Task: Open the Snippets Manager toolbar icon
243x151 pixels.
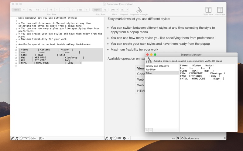Action: (139, 10)
